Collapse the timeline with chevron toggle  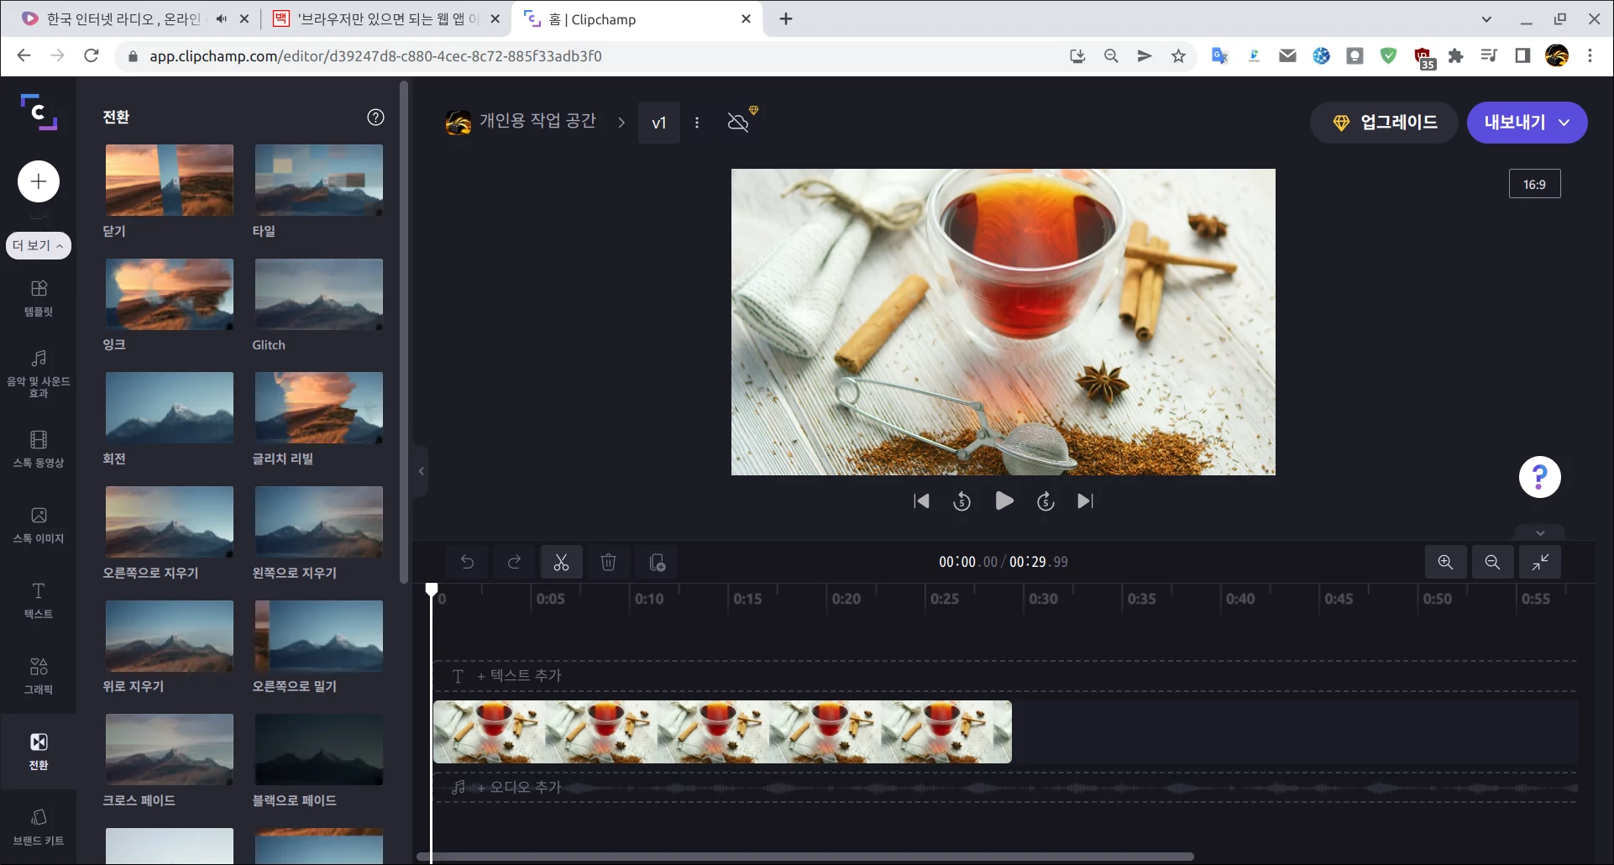click(1540, 532)
